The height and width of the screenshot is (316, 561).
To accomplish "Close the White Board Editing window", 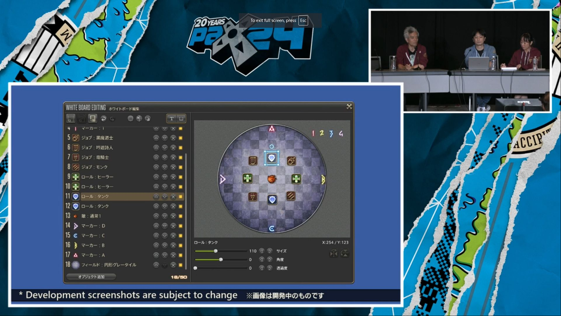I will tap(349, 107).
